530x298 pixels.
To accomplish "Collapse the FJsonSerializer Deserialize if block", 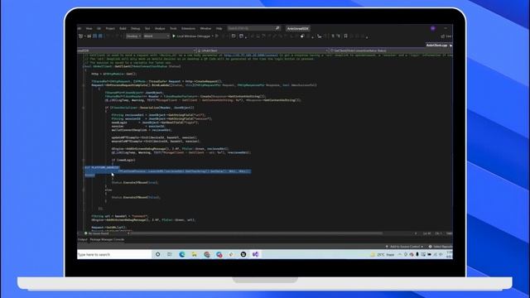I will (84, 108).
